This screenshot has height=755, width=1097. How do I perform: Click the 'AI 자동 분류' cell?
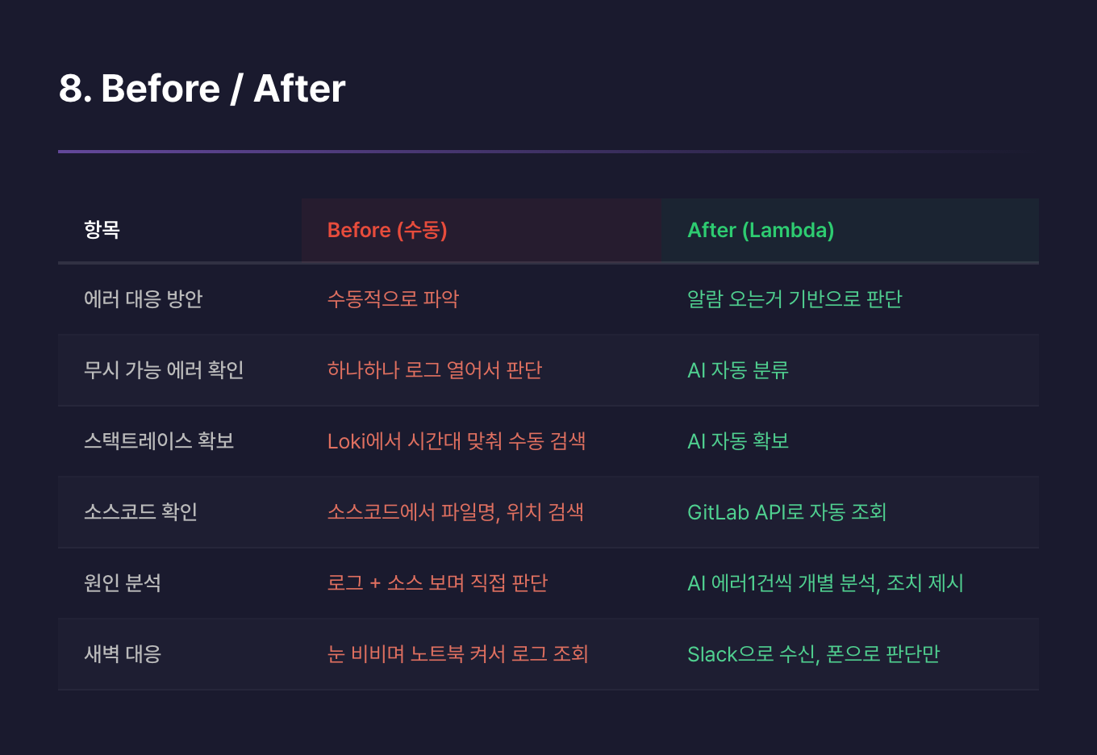point(738,370)
